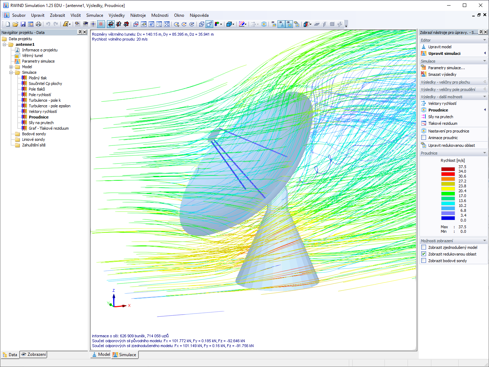Click the Smazat výsledky delete icon
Viewport: 489px width, 367px height.
[424, 74]
